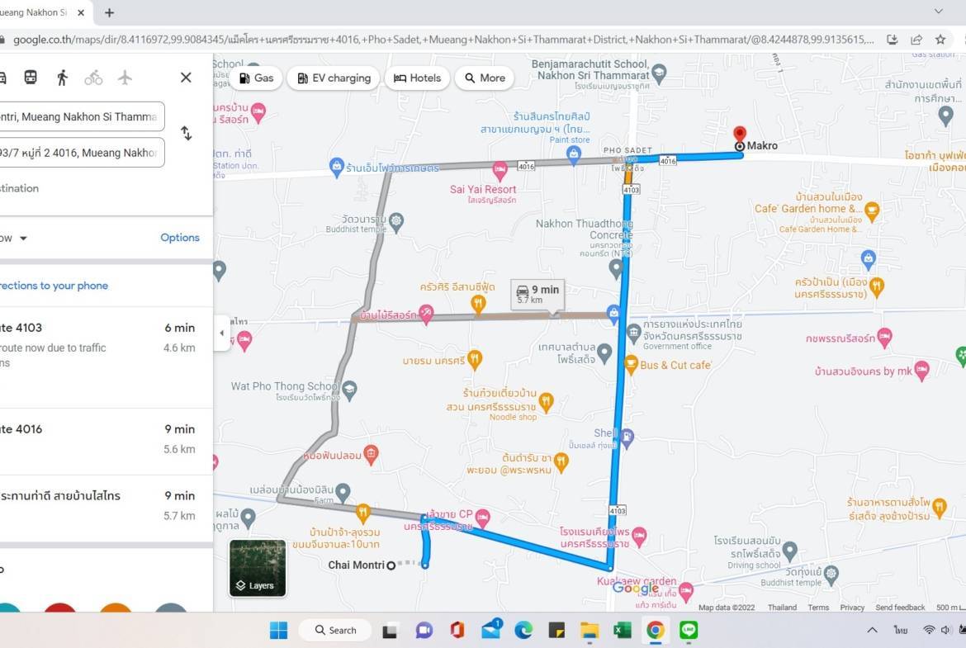This screenshot has height=648, width=966.
Task: Filter map by the Hotels chip
Action: (417, 78)
